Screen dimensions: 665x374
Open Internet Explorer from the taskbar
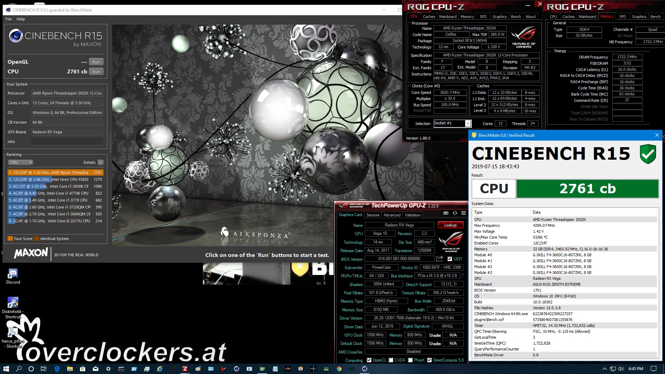tap(160, 369)
